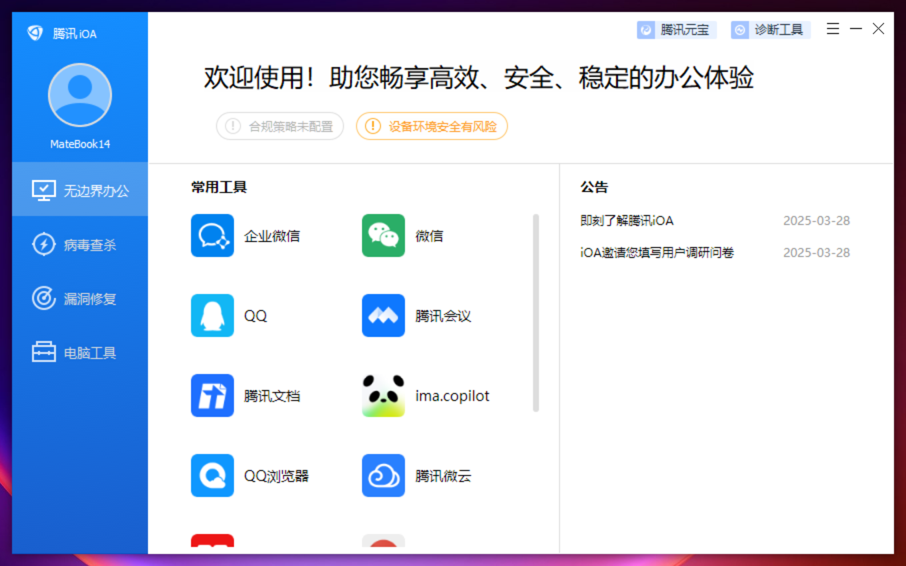Minimize the 腾讯 iOA window
This screenshot has width=906, height=566.
856,29
